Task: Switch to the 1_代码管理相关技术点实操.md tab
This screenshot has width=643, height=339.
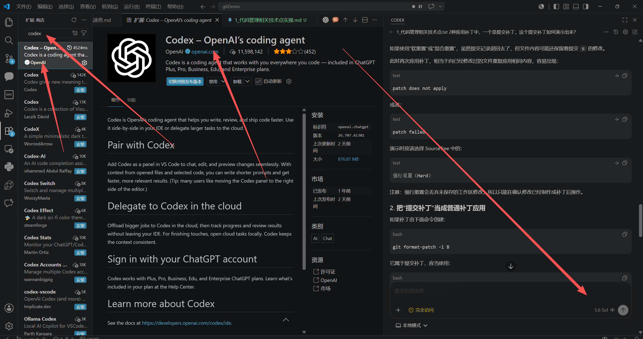Action: (268, 20)
